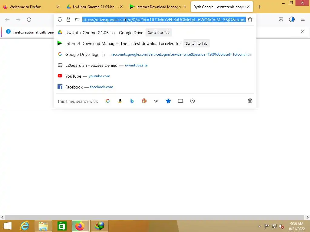The height and width of the screenshot is (232, 310).
Task: Choose E2Guardian - Access Denied suggestion
Action: (x=155, y=65)
